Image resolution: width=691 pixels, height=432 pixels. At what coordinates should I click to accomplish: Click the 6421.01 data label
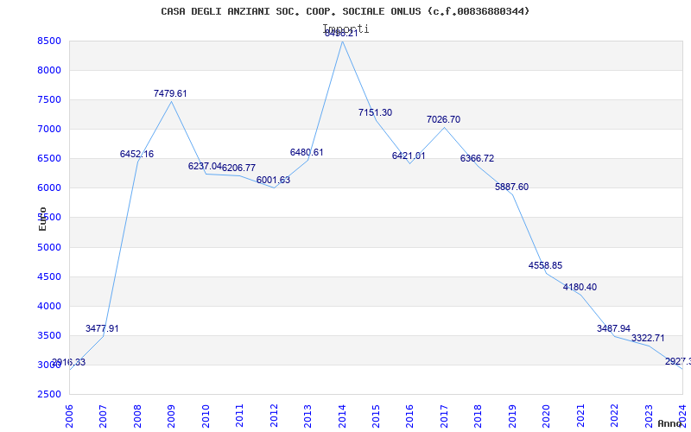[409, 156]
